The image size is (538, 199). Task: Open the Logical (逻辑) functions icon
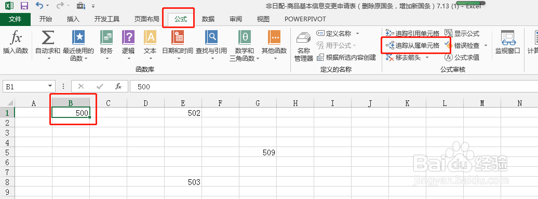128,38
